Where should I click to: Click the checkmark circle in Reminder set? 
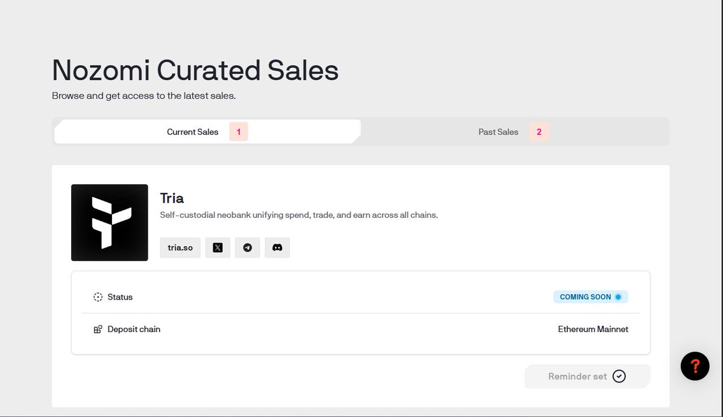click(x=619, y=376)
